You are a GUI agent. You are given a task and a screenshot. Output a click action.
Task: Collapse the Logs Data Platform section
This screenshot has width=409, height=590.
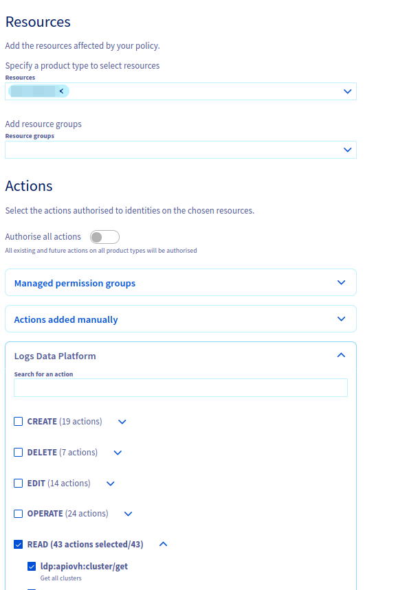coord(340,355)
